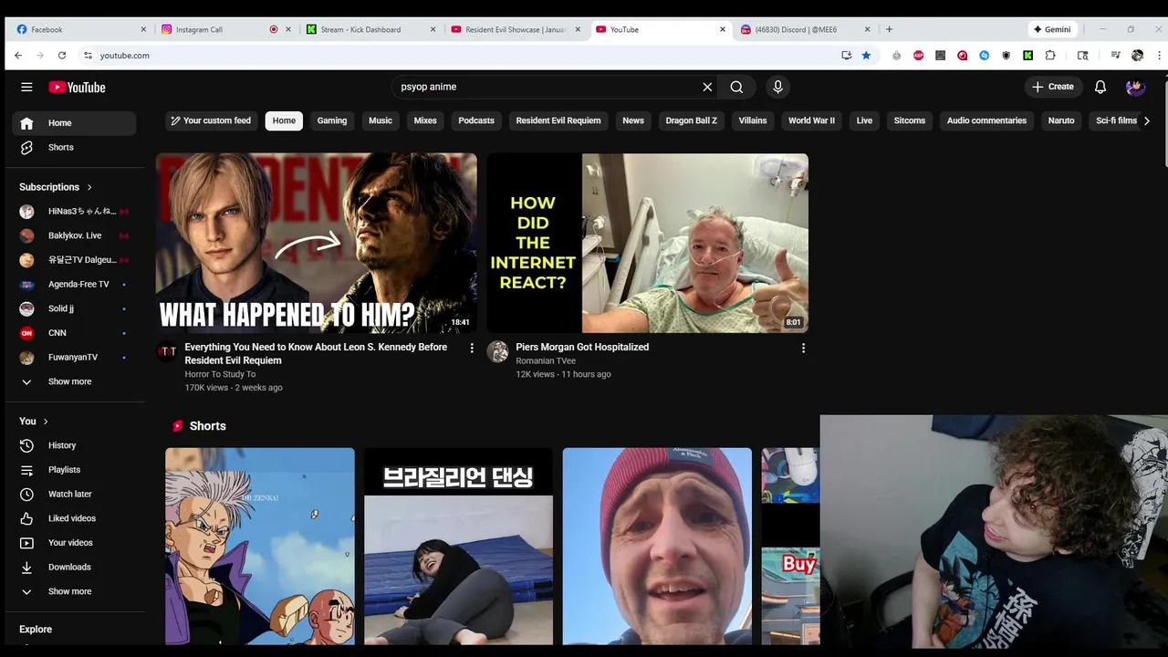Switch to the Stream - Kick Dashboard tab
This screenshot has width=1168, height=657.
point(370,29)
